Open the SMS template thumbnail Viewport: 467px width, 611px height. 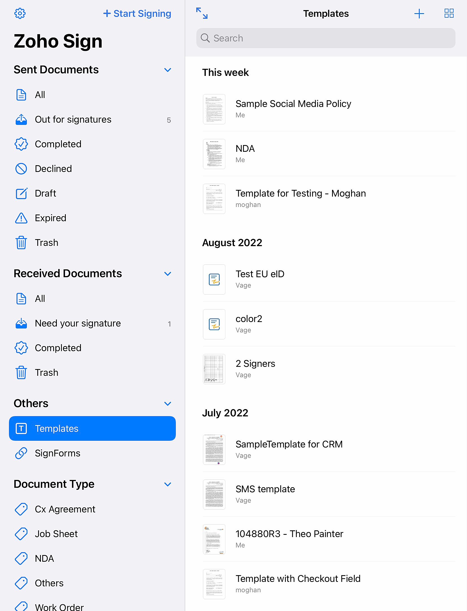tap(214, 495)
